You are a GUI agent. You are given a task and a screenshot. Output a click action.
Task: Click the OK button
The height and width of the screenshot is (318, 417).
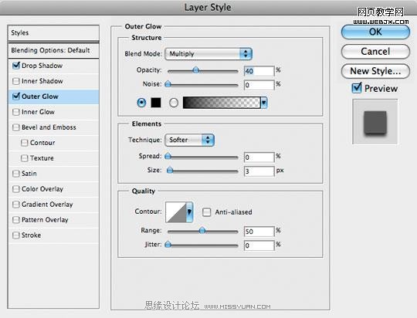(375, 32)
